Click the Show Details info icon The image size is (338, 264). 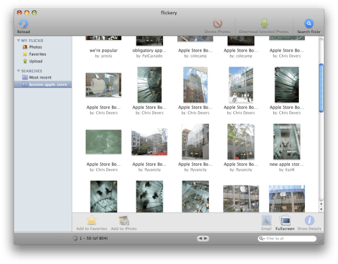[x=310, y=220]
